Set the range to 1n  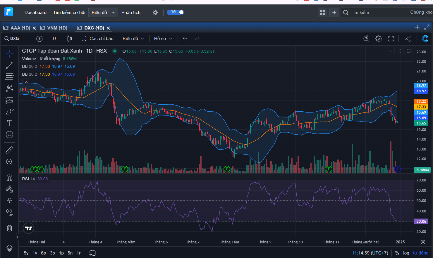coord(79,253)
